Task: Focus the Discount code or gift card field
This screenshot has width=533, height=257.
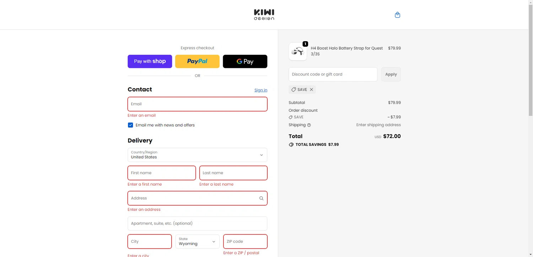Action: [x=333, y=74]
